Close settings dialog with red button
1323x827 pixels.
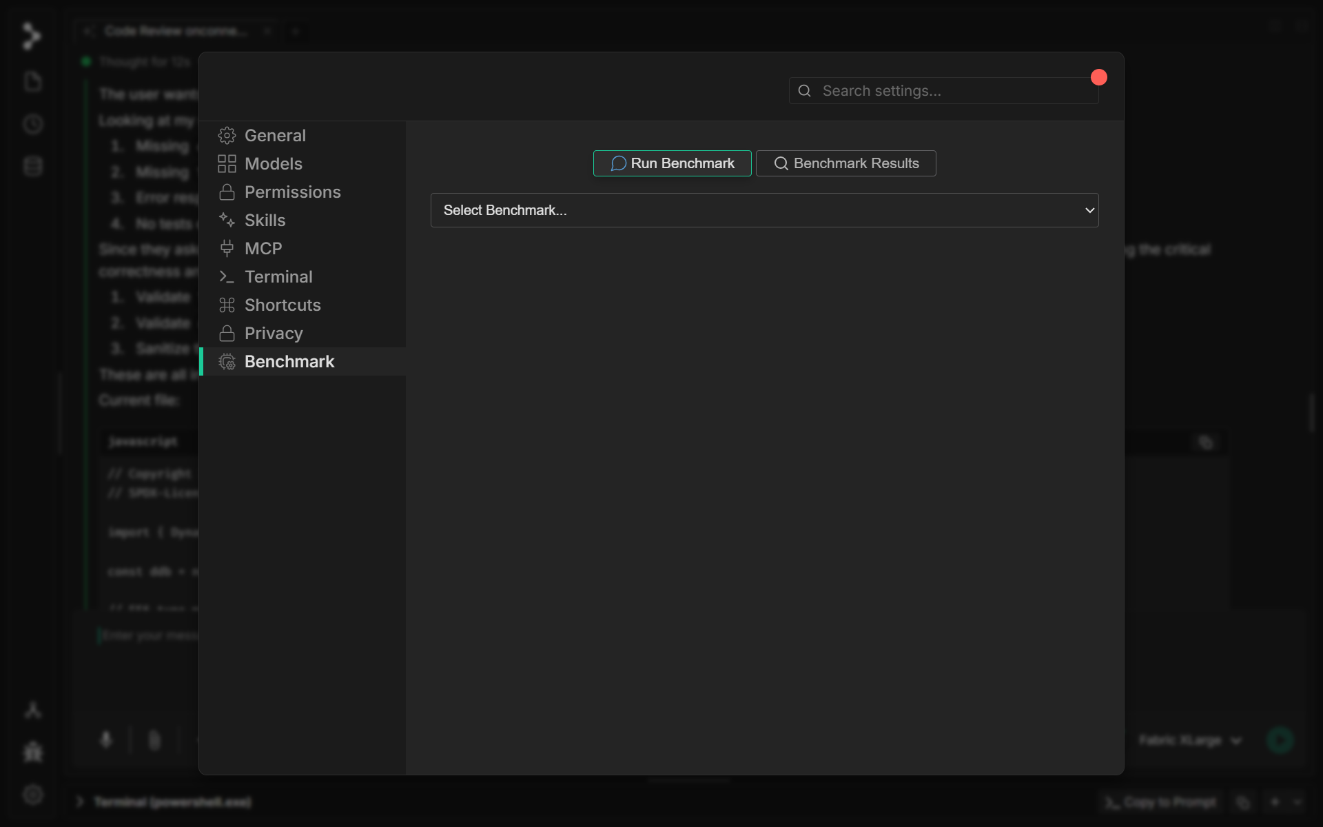(1099, 77)
